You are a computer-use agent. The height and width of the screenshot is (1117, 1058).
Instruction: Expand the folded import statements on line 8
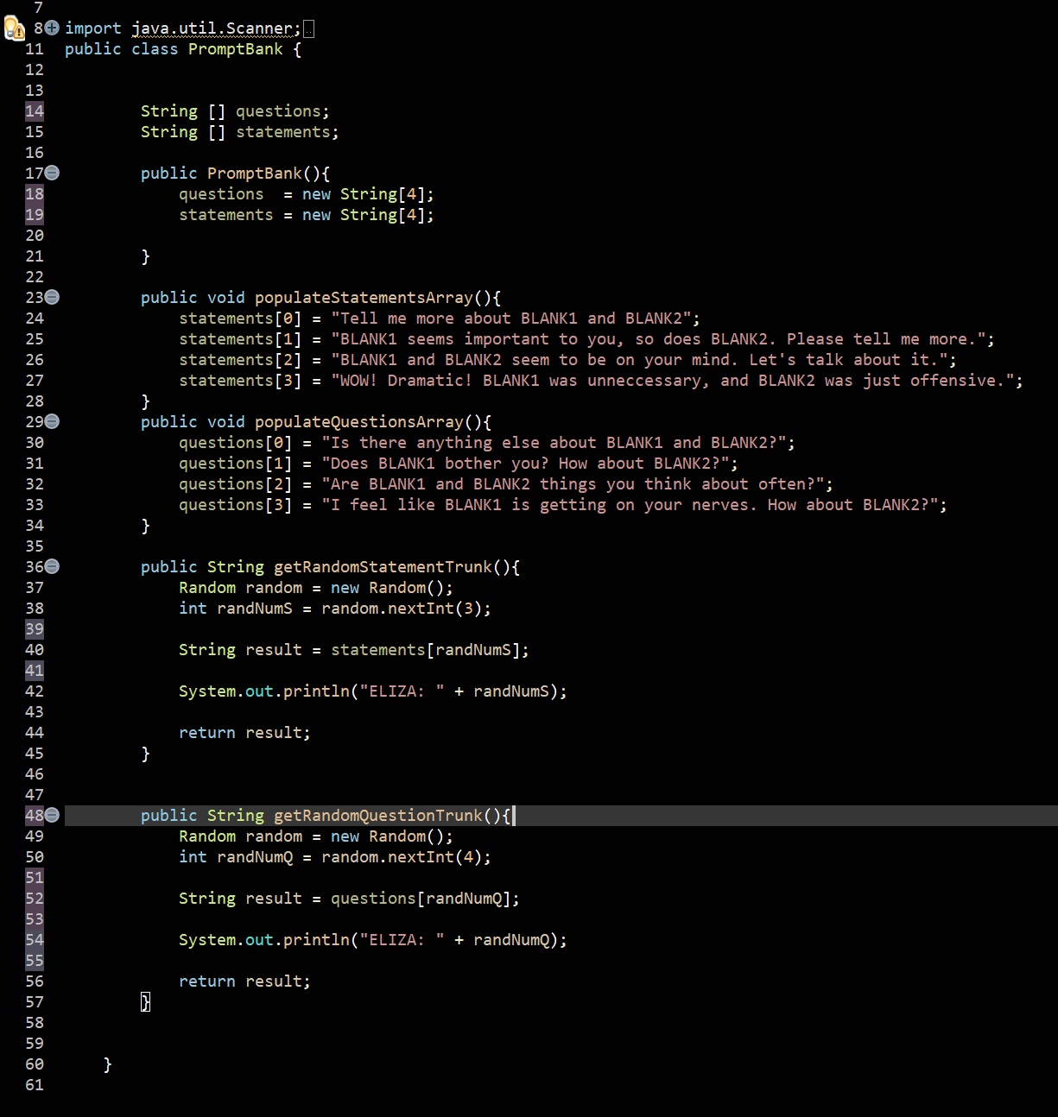(x=50, y=28)
